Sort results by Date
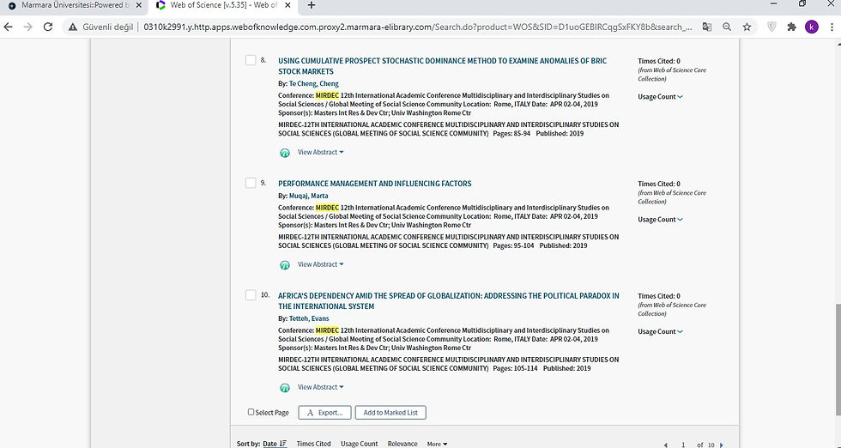This screenshot has width=841, height=448. point(269,444)
